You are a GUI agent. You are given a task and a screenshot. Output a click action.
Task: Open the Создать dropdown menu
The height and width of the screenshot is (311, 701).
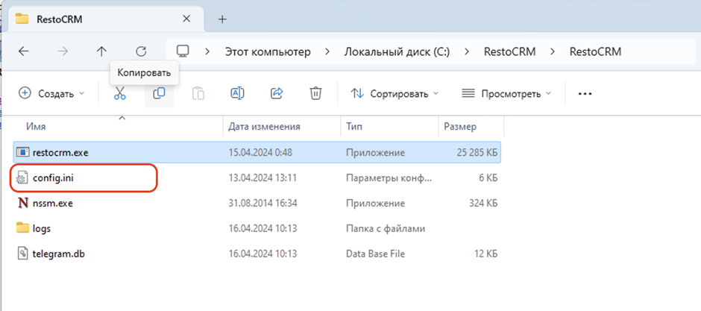[x=51, y=93]
